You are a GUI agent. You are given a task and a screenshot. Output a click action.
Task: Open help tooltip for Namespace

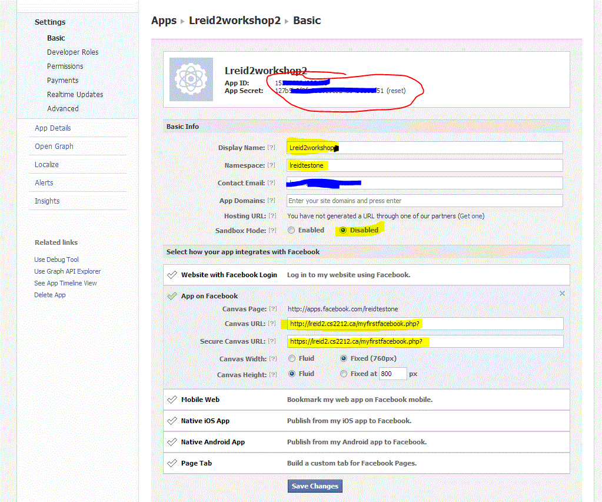tap(271, 165)
